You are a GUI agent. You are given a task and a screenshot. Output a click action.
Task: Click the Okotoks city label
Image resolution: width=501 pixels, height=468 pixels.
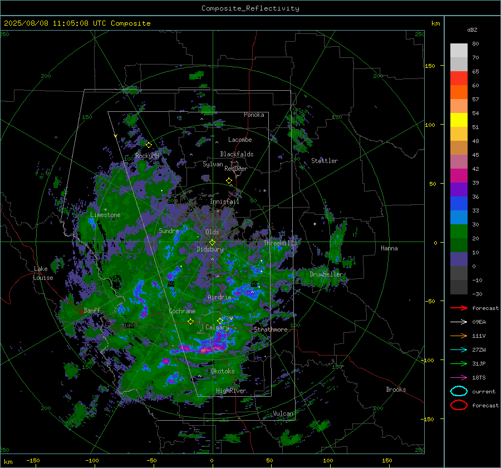coord(223,371)
